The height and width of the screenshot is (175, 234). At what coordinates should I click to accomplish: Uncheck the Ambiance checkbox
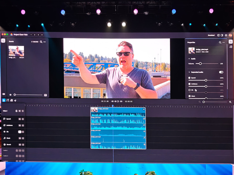pos(189,84)
